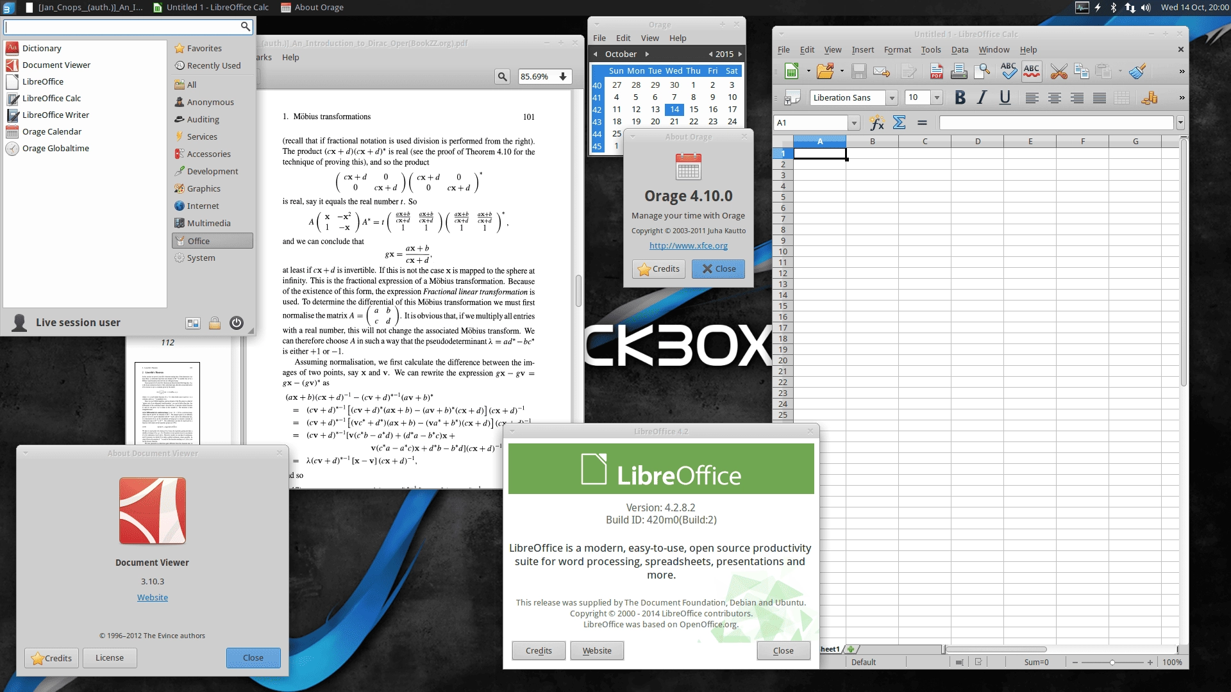The height and width of the screenshot is (692, 1231).
Task: Click the Clone Formatting paintbrush icon
Action: point(1137,72)
